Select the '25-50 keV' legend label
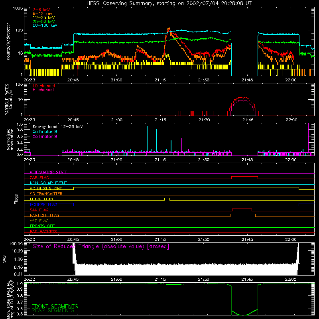Viewport: 319px width, 319px height. pos(44,22)
